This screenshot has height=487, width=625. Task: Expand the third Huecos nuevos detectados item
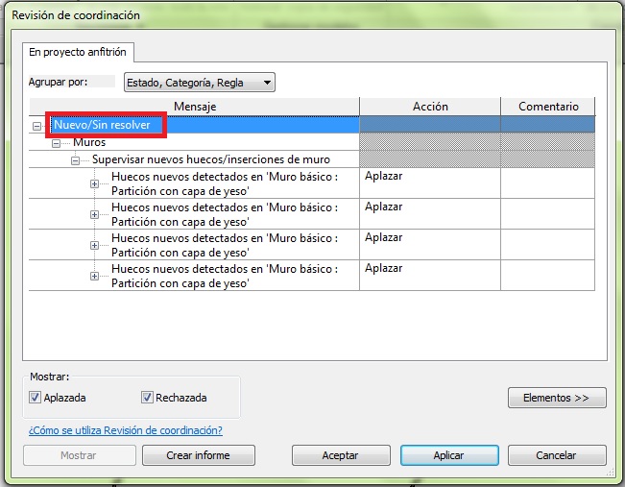[x=94, y=245]
